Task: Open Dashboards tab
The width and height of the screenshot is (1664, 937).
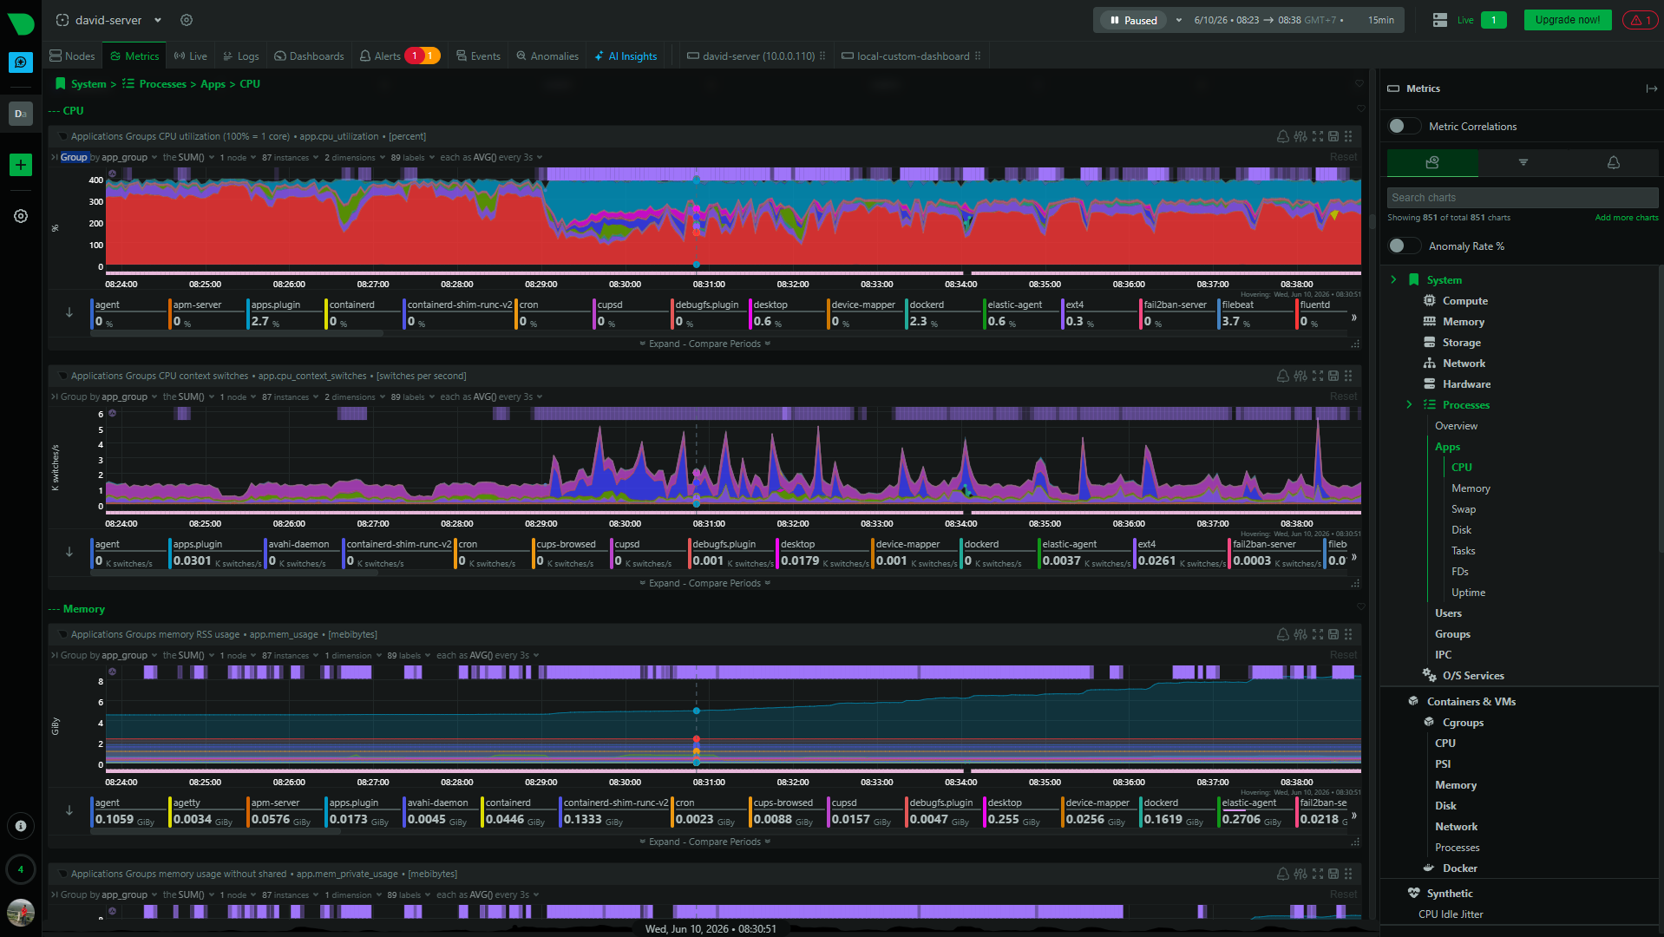Action: [x=309, y=56]
